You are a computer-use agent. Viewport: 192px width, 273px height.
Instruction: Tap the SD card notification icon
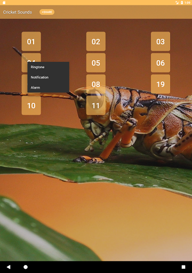pos(4,3)
